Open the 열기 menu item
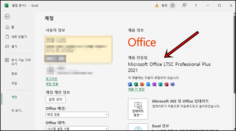This screenshot has height=131, width=236. coord(11,46)
